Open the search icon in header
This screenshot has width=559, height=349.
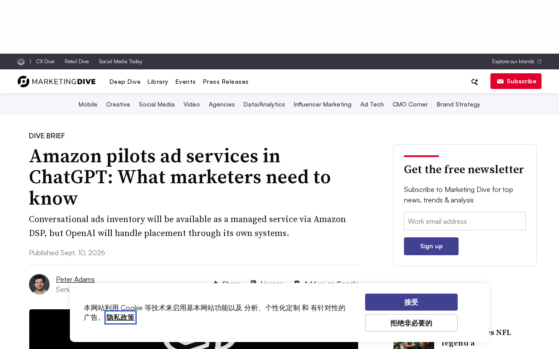[474, 82]
